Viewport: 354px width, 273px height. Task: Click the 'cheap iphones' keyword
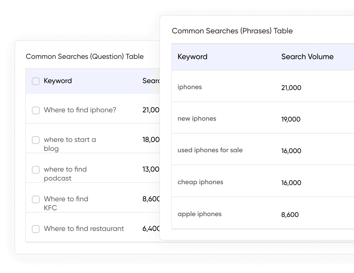coord(200,182)
